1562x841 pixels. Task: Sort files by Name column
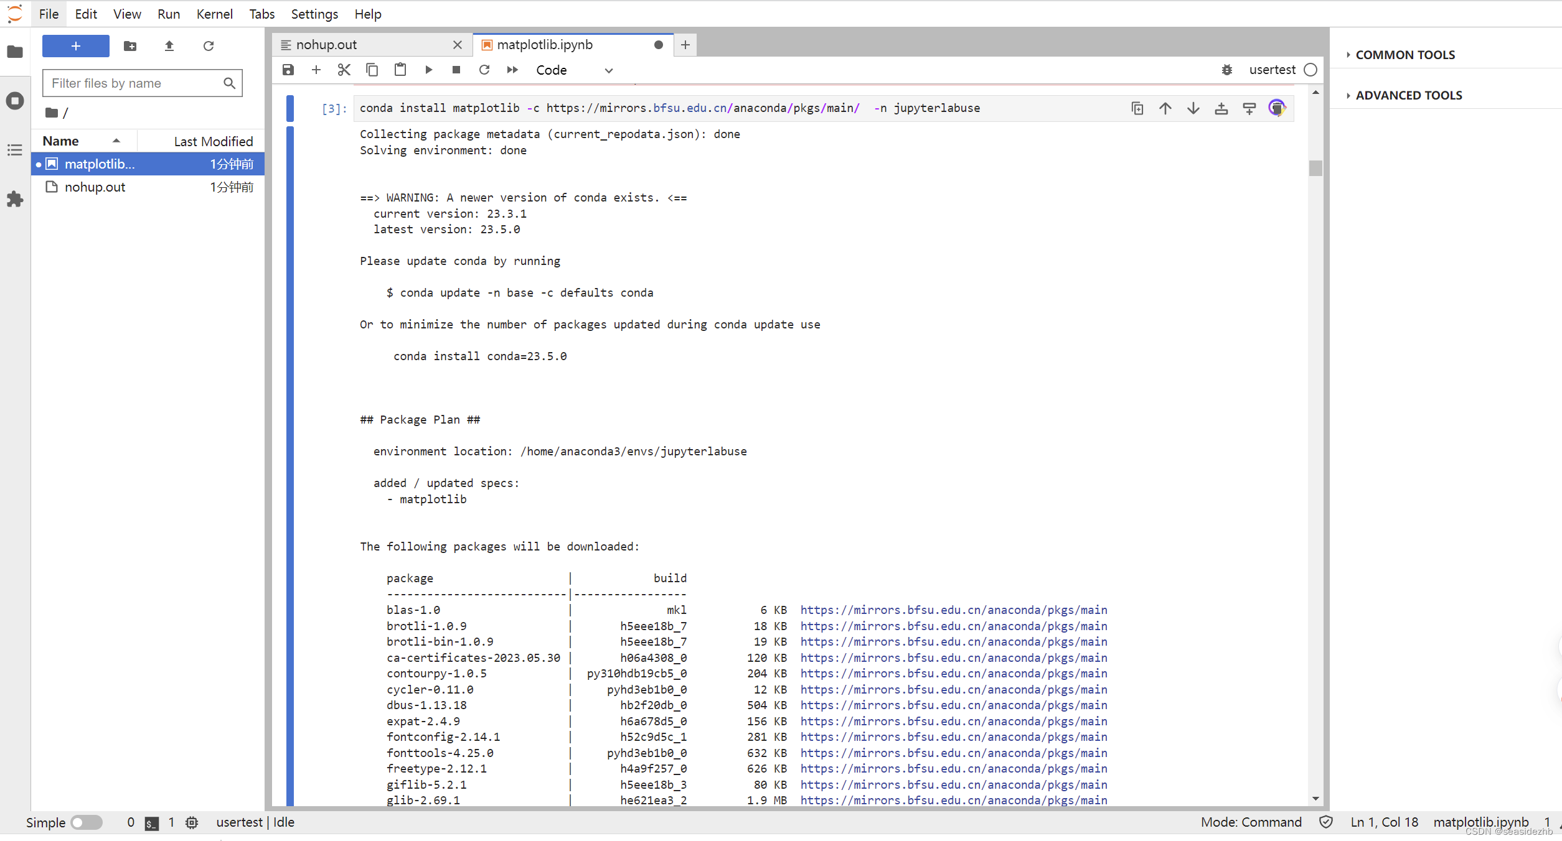84,141
